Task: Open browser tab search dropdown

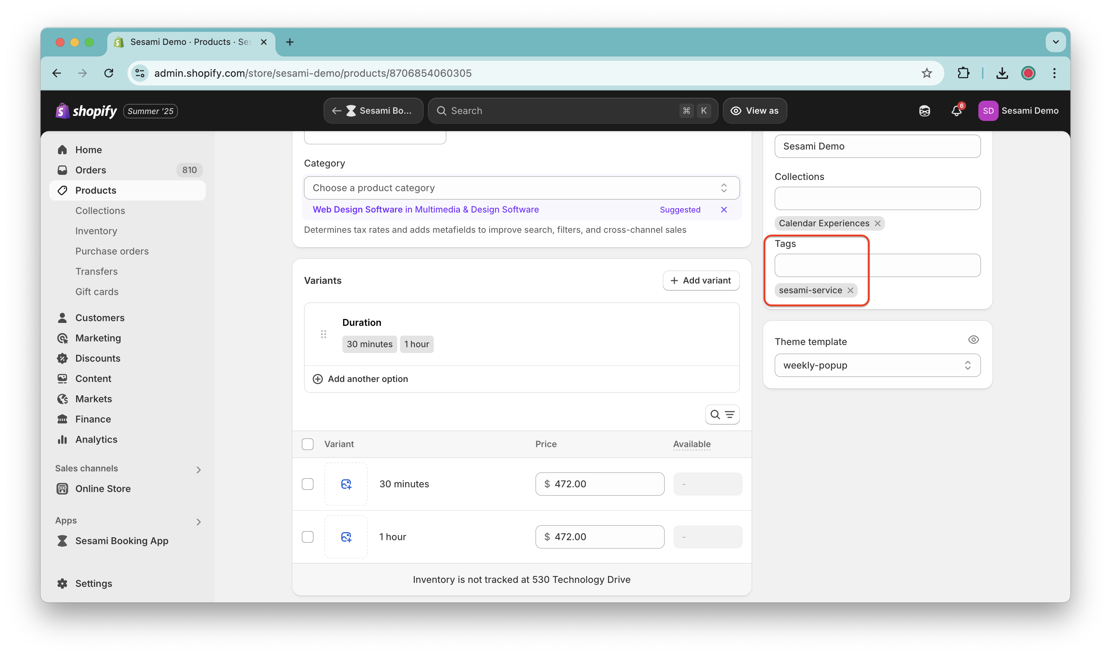Action: pos(1055,42)
